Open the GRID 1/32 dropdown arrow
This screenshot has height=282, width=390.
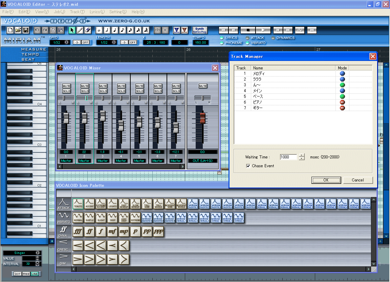pos(67,43)
